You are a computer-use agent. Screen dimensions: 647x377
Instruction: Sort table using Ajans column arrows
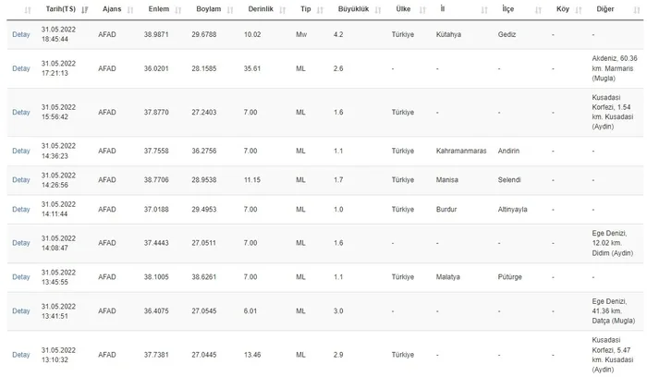click(130, 10)
